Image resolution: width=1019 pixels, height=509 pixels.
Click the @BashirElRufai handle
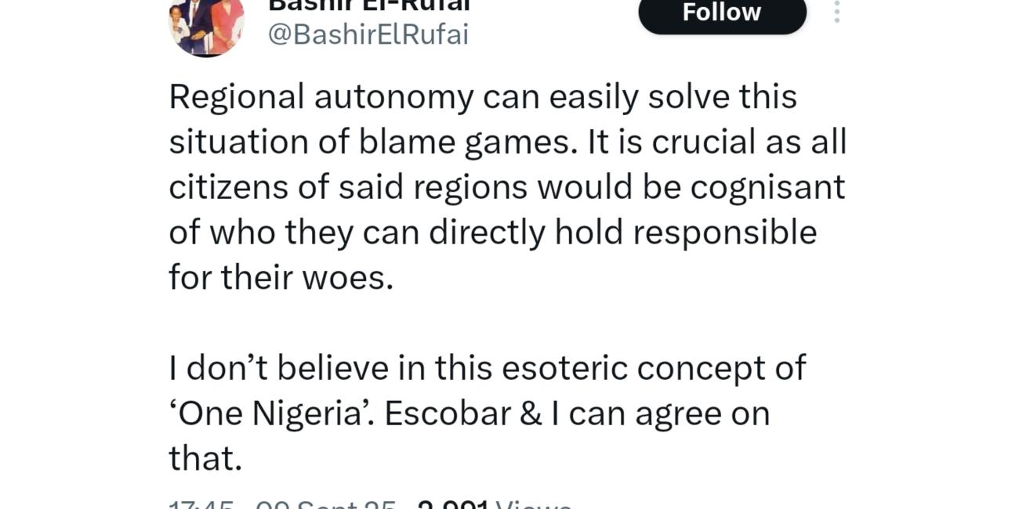coord(368,34)
